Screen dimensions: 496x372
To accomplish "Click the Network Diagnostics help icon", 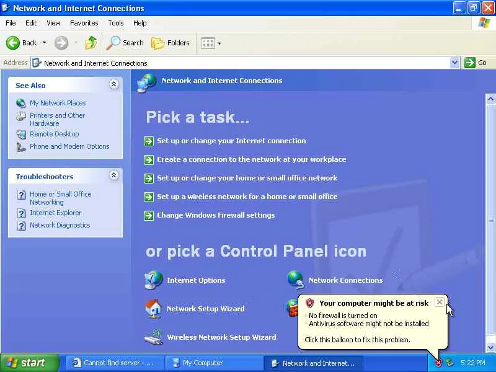I will pos(21,226).
